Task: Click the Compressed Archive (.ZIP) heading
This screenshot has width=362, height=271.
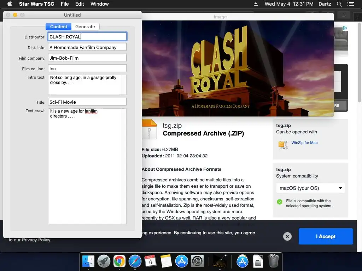Action: [203, 133]
